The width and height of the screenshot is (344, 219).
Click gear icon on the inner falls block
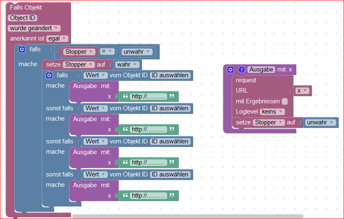[x=49, y=75]
